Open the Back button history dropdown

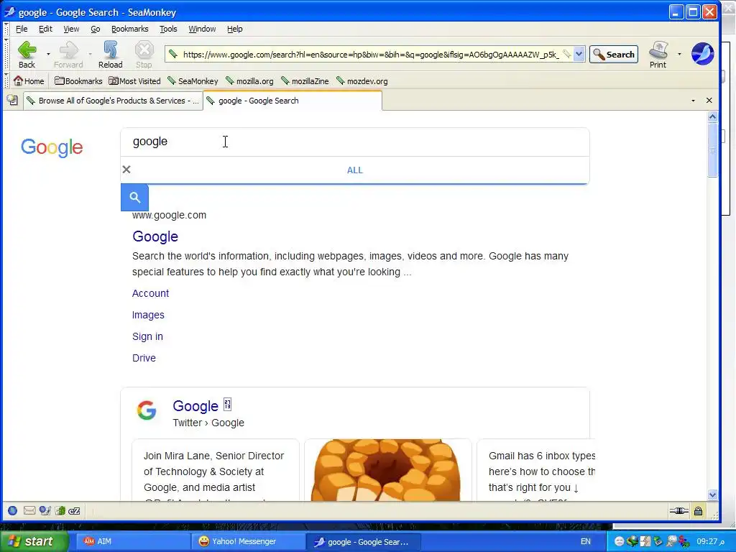(48, 54)
